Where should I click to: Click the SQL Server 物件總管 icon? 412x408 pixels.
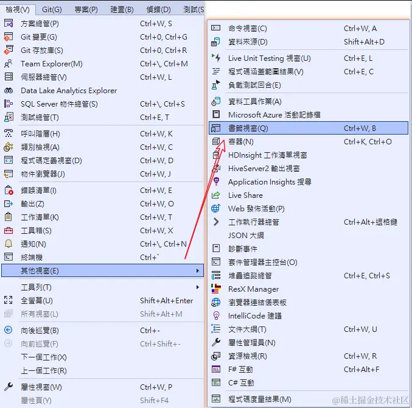click(x=9, y=104)
